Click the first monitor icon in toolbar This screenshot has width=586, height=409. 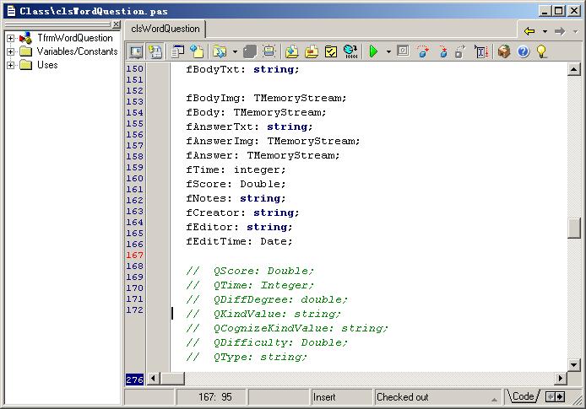(x=136, y=52)
